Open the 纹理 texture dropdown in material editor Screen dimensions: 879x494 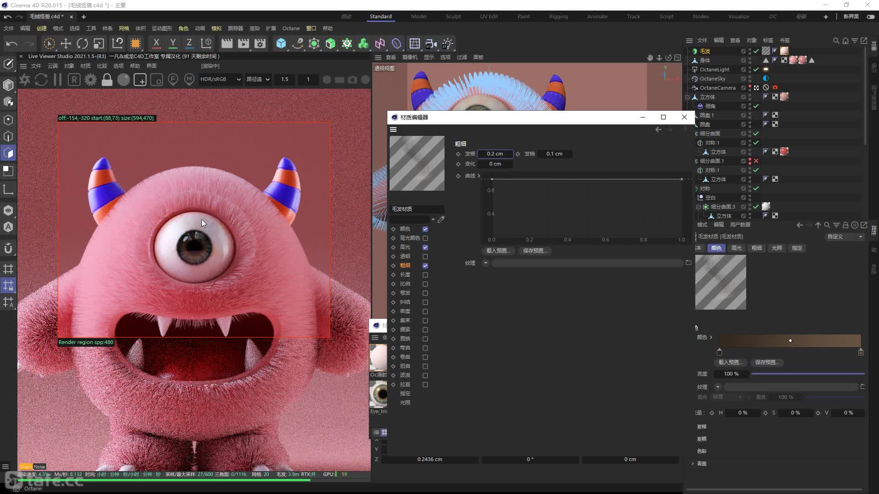tap(486, 263)
